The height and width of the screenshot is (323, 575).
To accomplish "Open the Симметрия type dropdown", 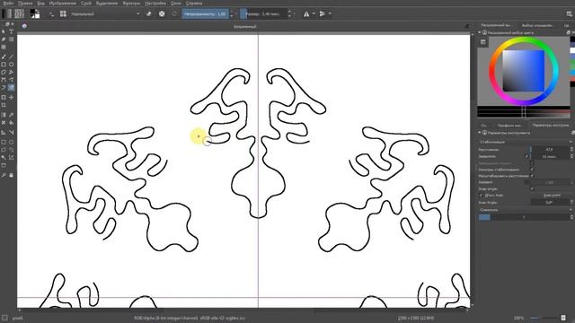I will click(525, 210).
